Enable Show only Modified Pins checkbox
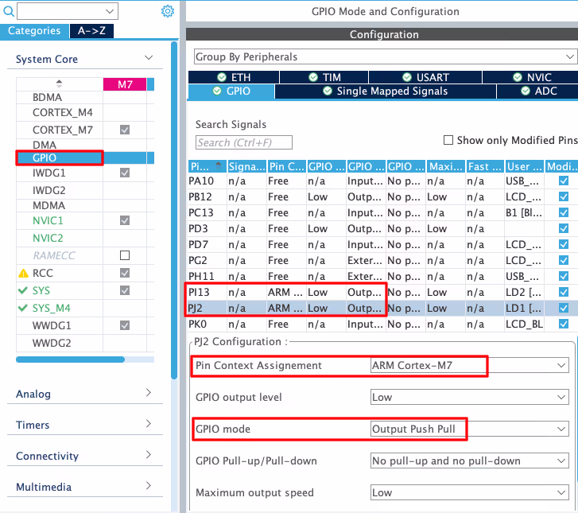This screenshot has width=578, height=513. (x=449, y=140)
